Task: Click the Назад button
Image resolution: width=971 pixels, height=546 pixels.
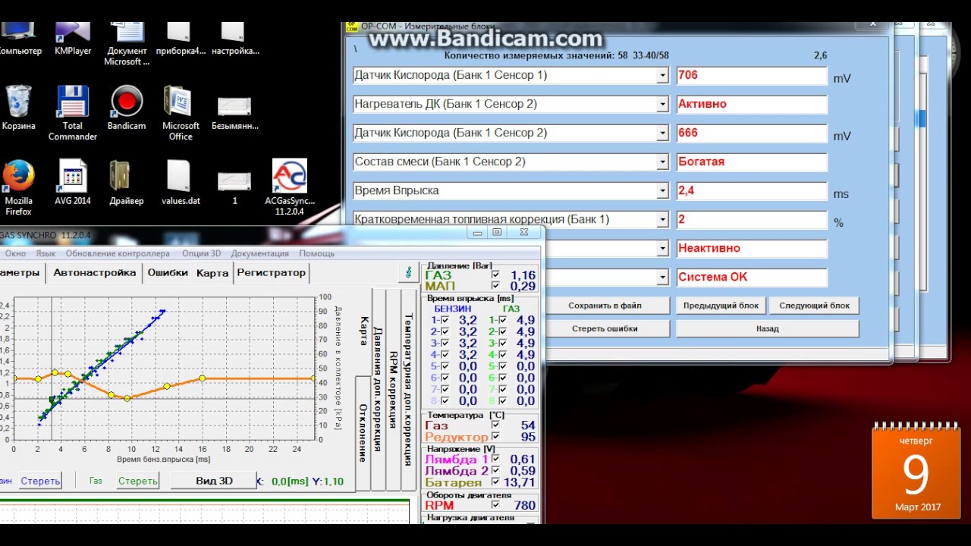Action: [x=767, y=328]
